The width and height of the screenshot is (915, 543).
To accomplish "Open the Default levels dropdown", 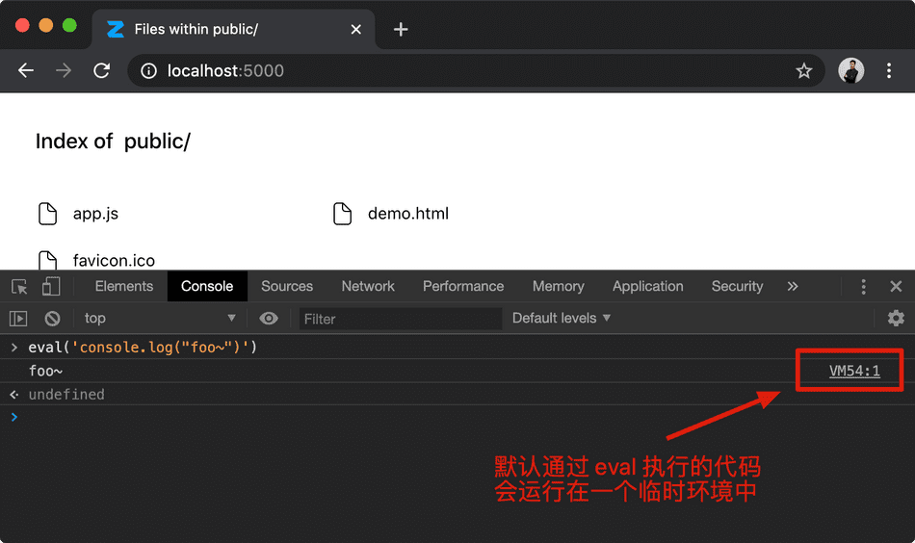I will (x=562, y=319).
